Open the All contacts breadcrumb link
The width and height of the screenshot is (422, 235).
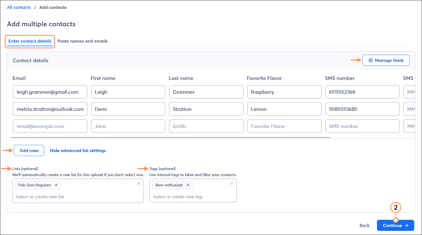(x=19, y=7)
